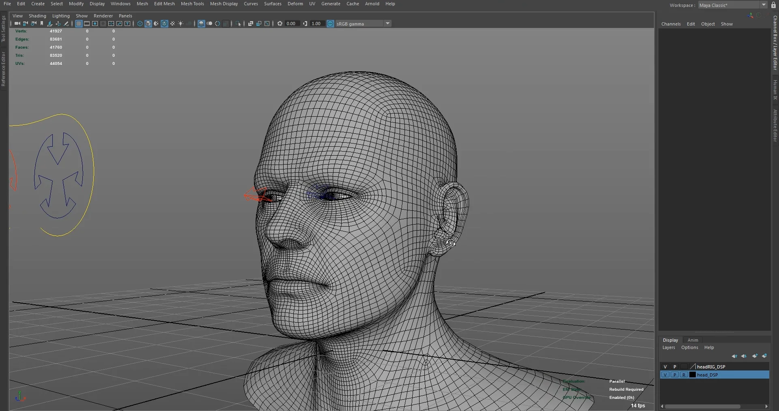Viewport: 779px width, 411px height.
Task: Switch to the Anim tab
Action: [692, 340]
